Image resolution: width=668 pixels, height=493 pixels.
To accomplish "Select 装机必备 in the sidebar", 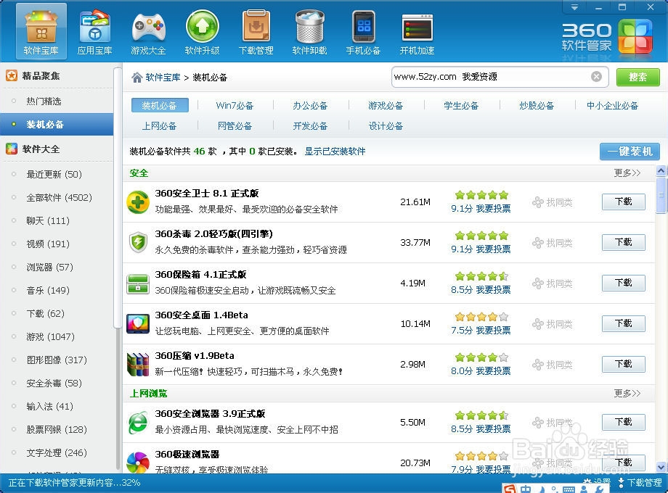I will (x=56, y=125).
